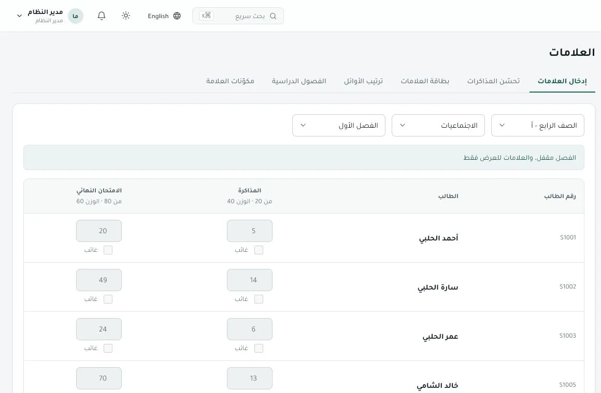This screenshot has height=393, width=601.
Task: Click student number S1003
Action: point(568,336)
